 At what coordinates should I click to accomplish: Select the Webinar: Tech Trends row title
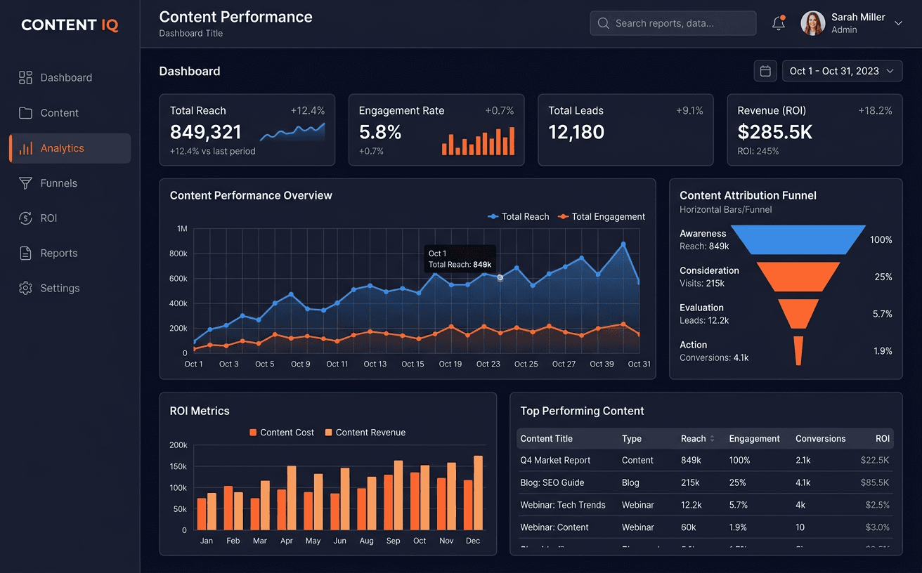point(563,505)
